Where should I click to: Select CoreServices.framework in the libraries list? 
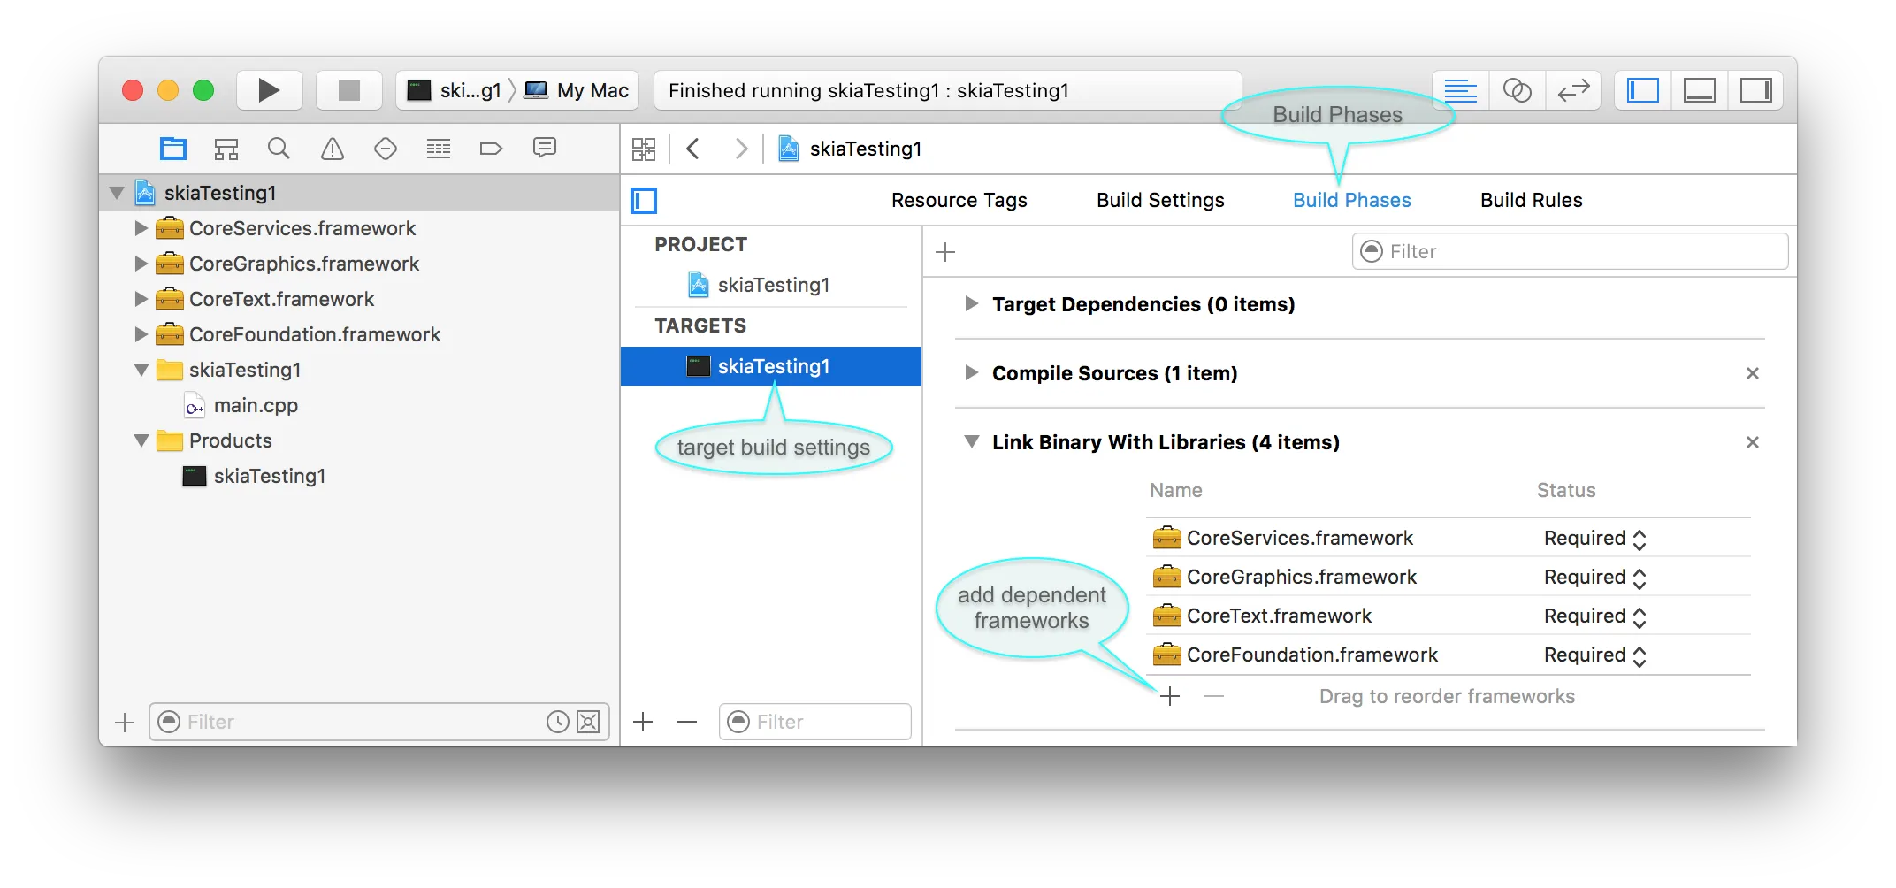click(1449, 538)
